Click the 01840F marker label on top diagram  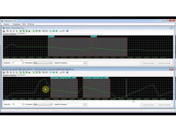51,36
